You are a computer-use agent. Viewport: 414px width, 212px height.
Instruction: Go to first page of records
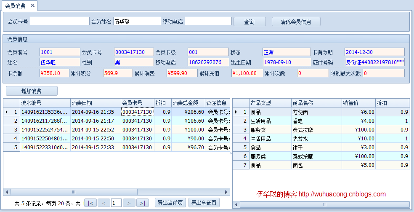pyautogui.click(x=90, y=203)
